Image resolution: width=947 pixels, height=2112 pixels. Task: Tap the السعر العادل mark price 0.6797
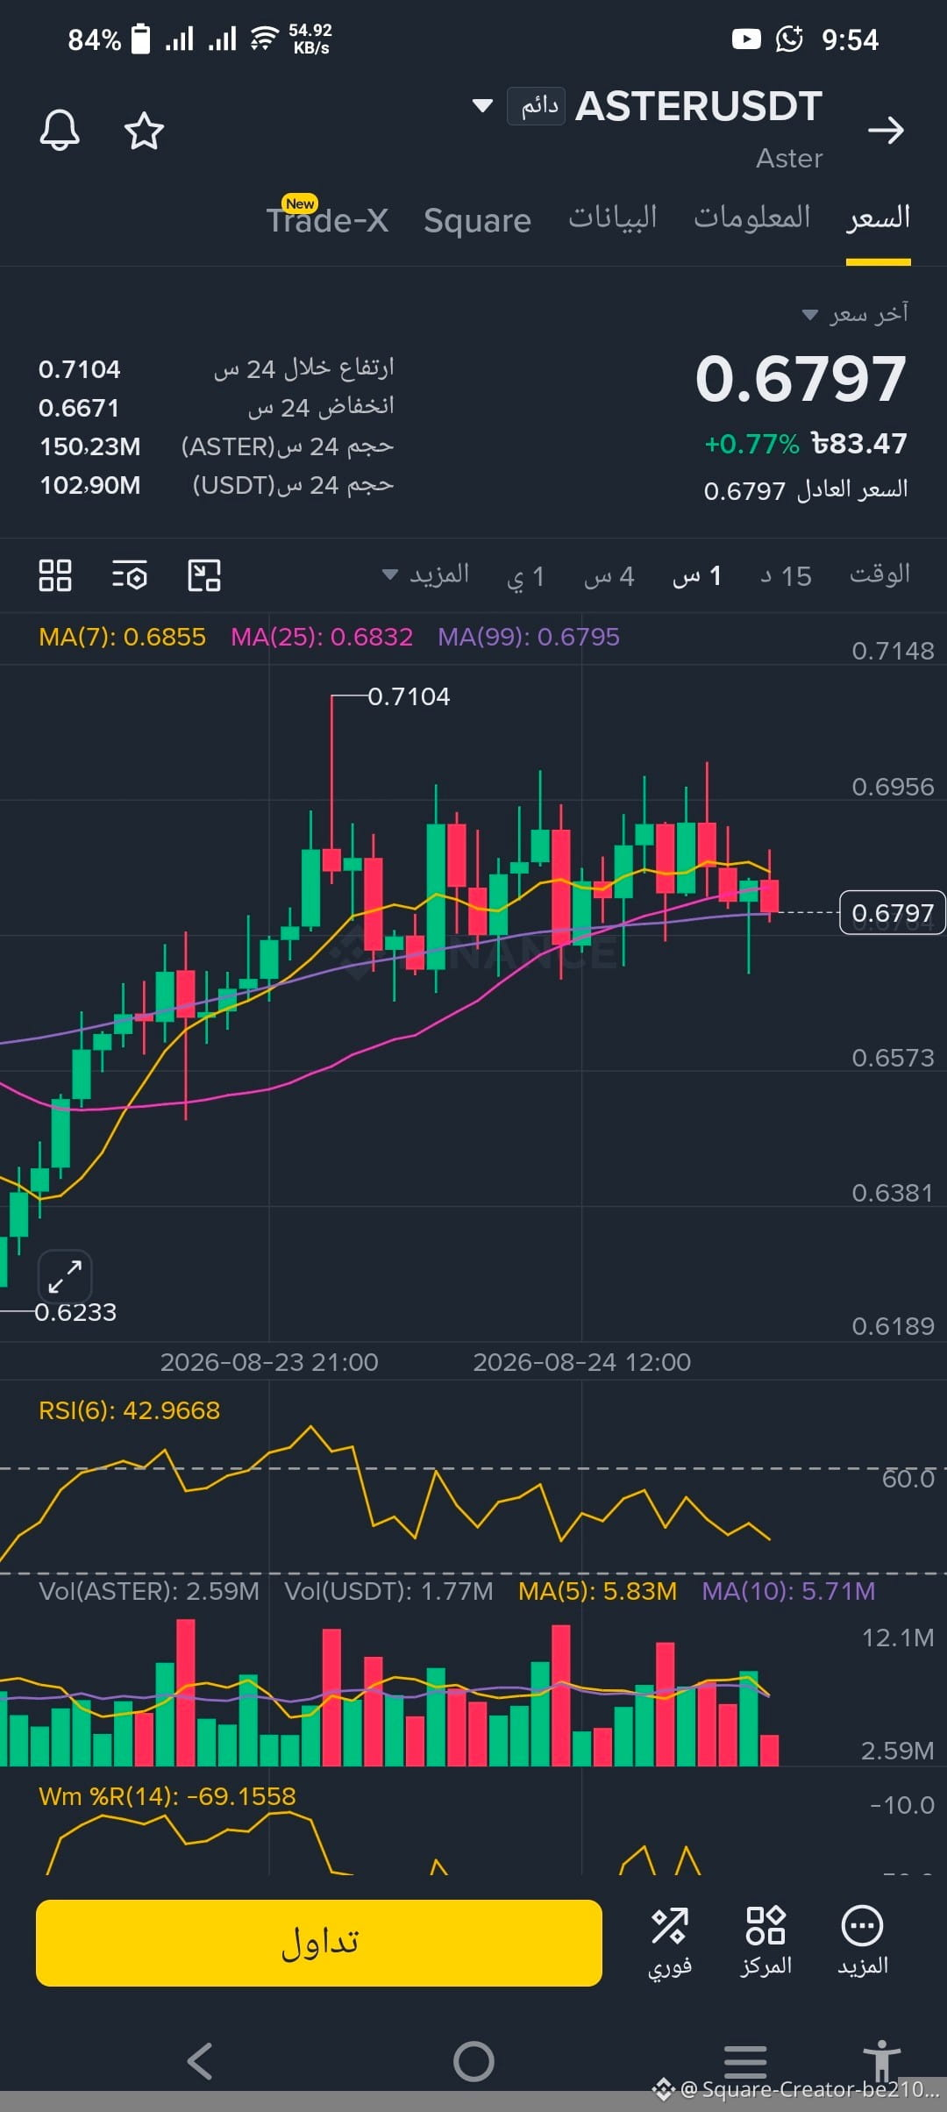(x=805, y=489)
